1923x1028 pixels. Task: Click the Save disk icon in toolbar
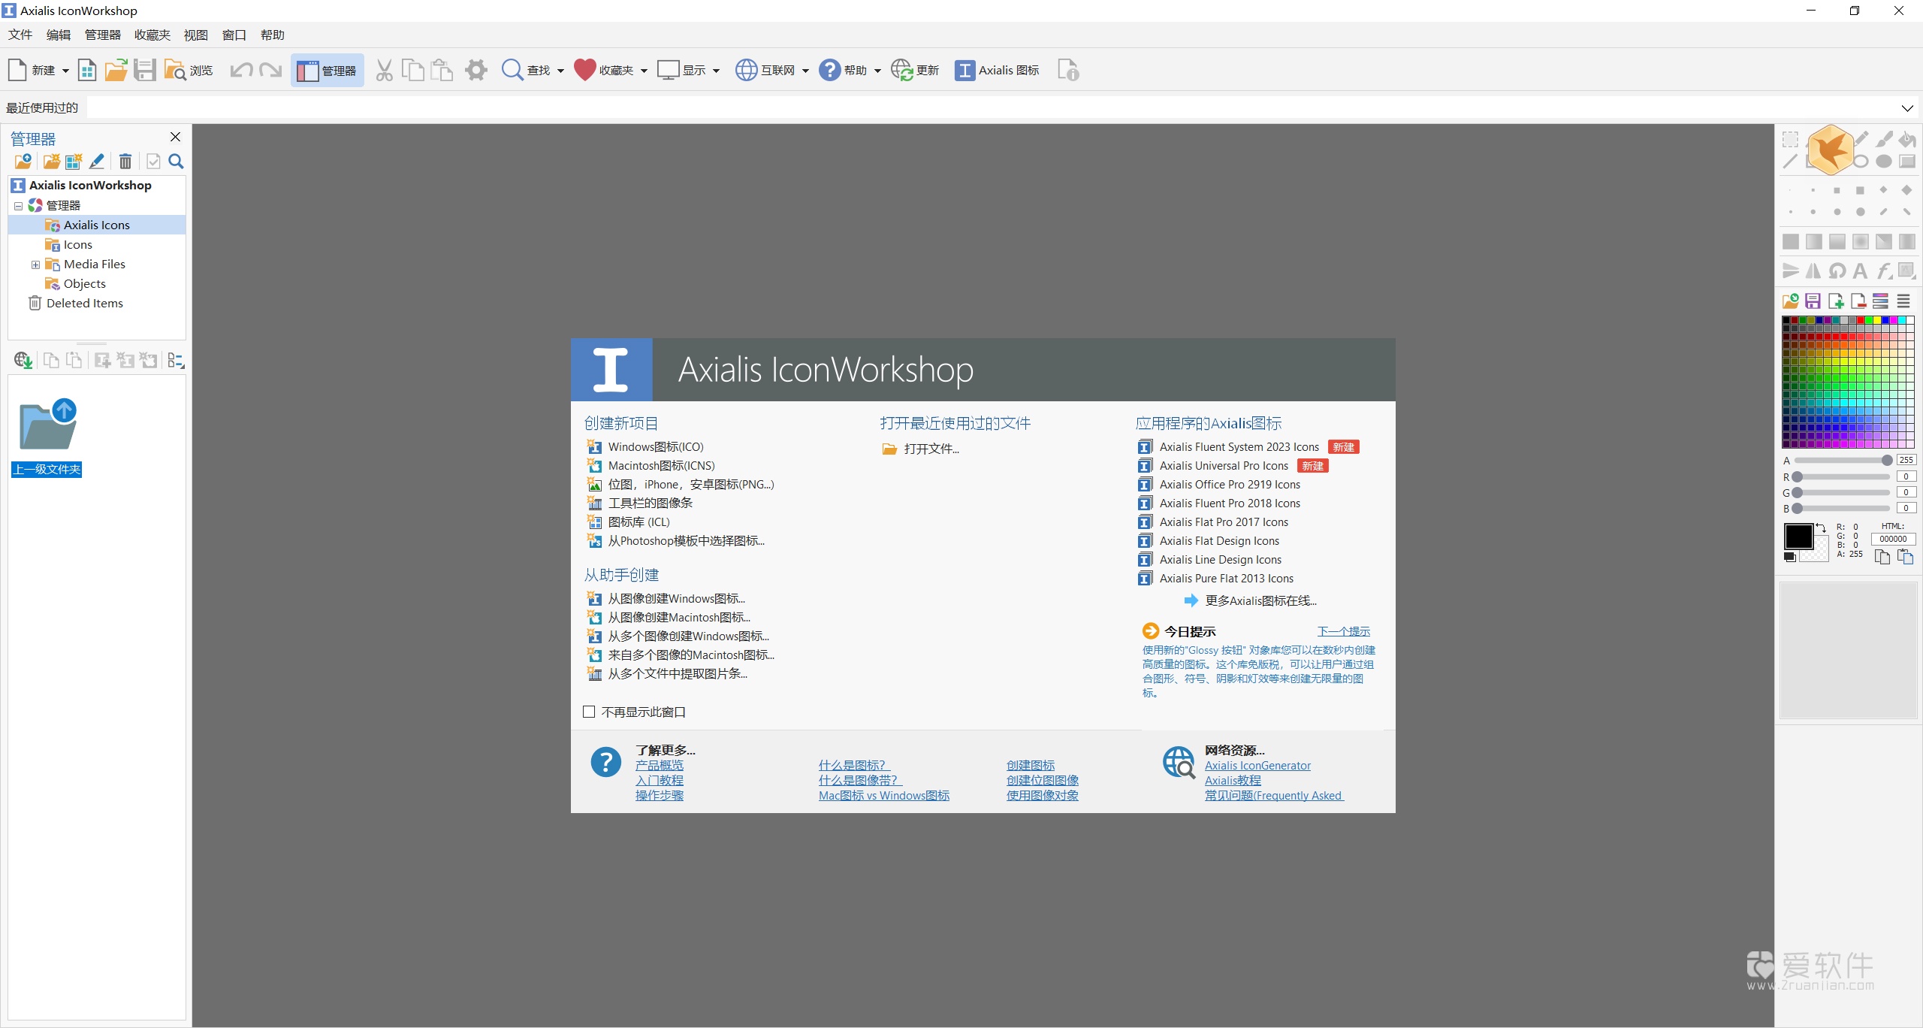click(x=144, y=71)
